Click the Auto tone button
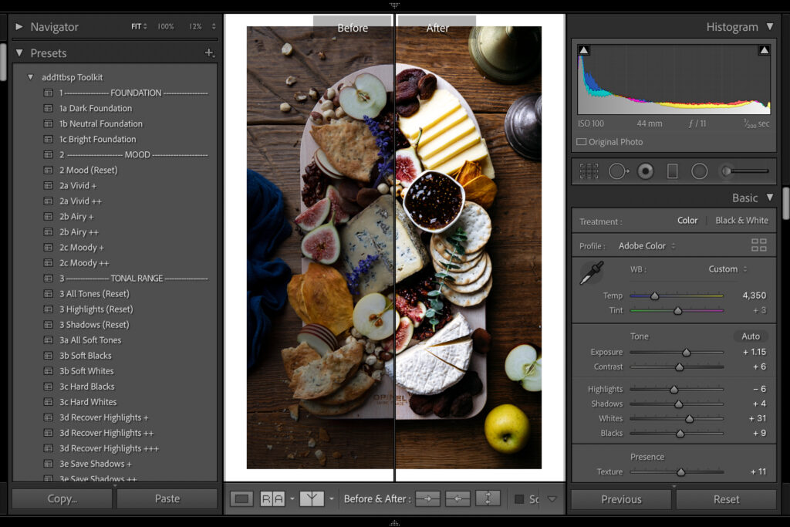Image resolution: width=790 pixels, height=527 pixels. point(749,336)
